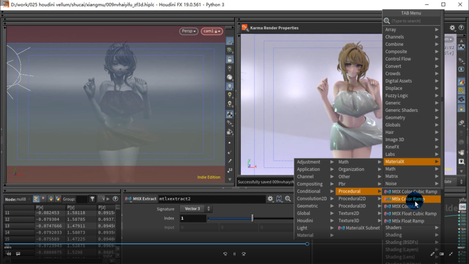Click the magnifier search icon in parameter pane

click(288, 199)
